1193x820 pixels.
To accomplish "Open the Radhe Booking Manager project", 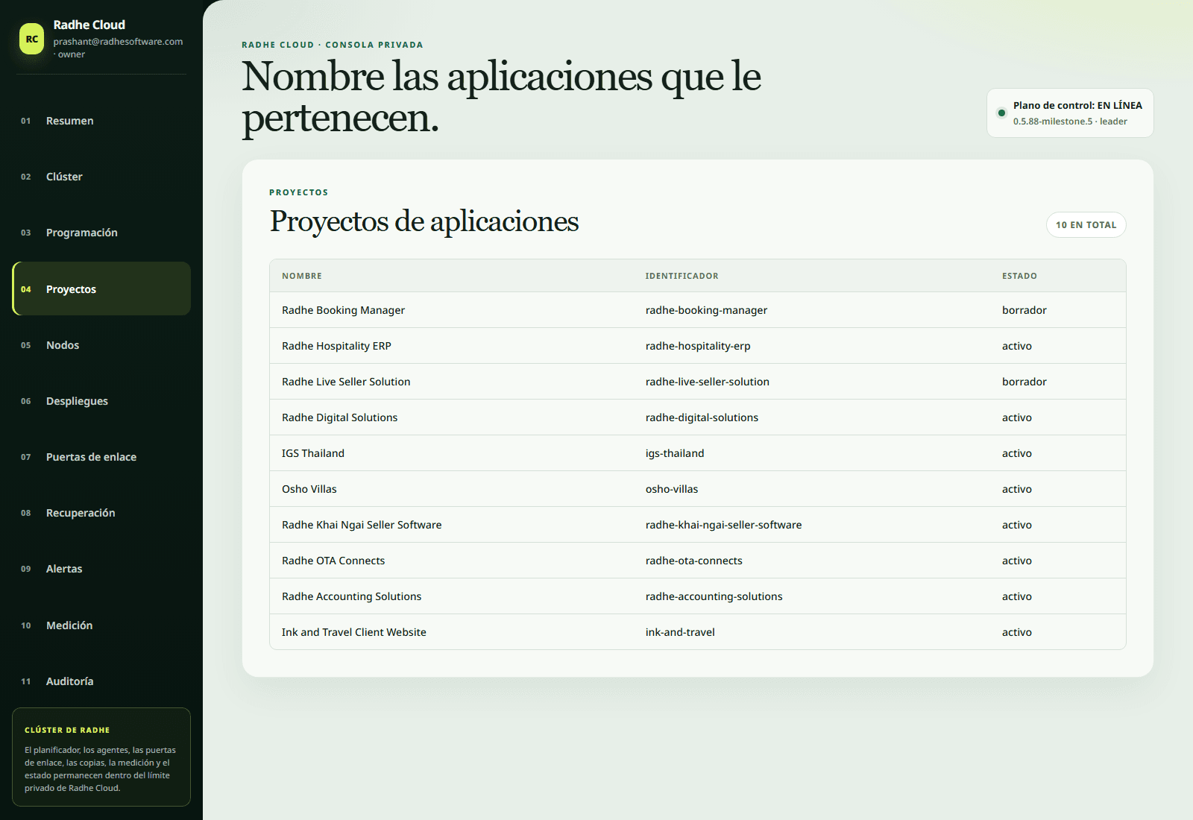I will (x=698, y=310).
